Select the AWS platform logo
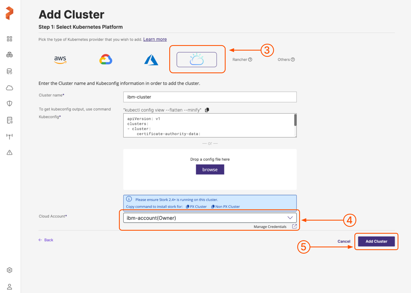 [x=60, y=60]
